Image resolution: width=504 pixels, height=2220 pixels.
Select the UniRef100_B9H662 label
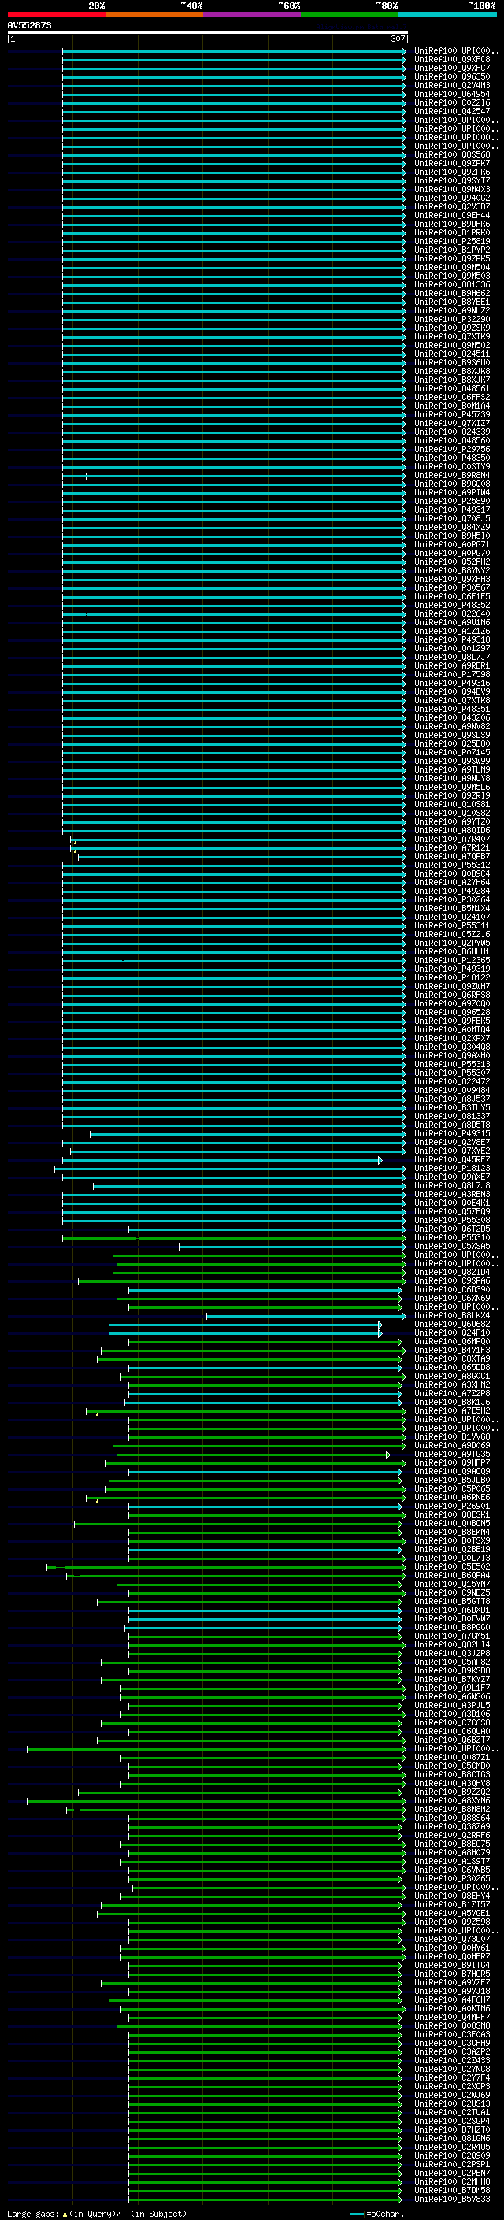(452, 293)
